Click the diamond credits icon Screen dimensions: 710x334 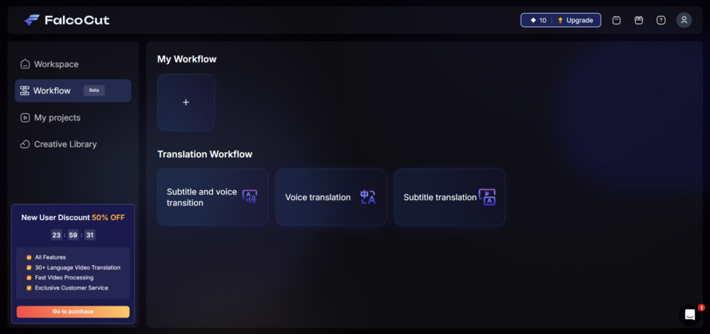click(533, 20)
